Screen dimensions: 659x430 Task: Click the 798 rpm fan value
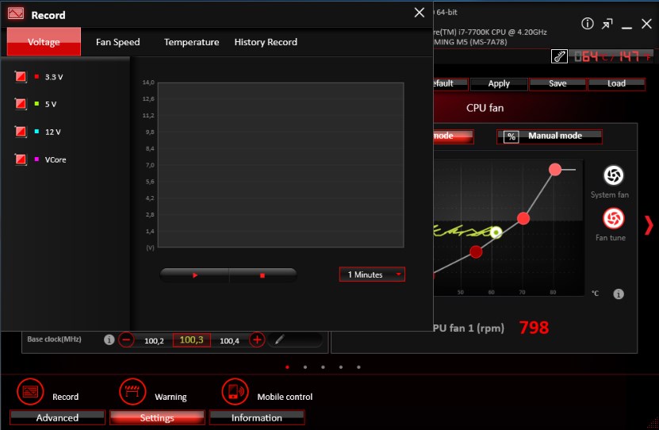(534, 328)
